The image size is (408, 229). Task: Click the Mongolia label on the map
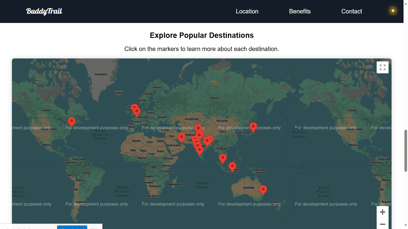pyautogui.click(x=222, y=121)
